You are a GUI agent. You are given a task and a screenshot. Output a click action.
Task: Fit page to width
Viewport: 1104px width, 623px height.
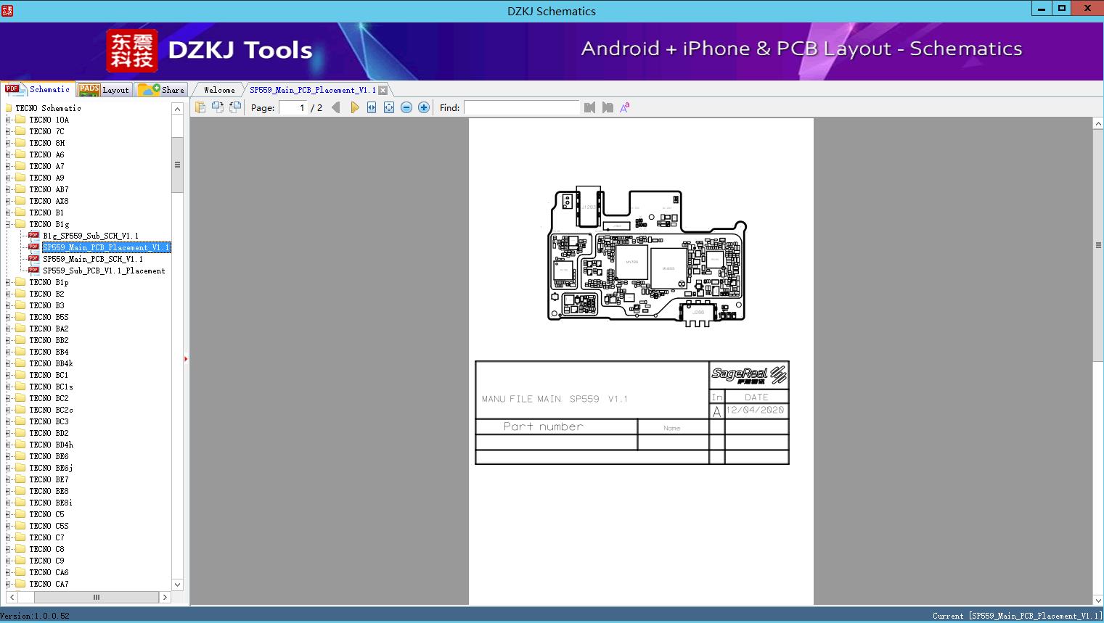click(x=372, y=107)
